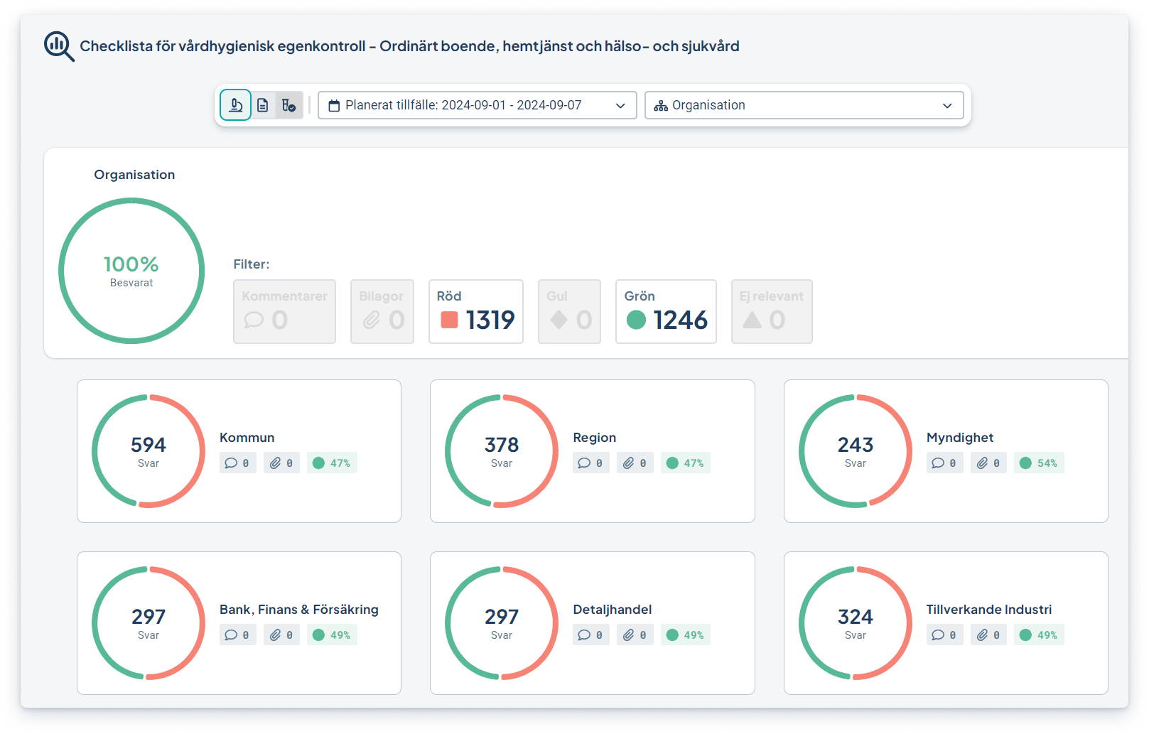
Task: Click the Myndighet 54% green badge
Action: (x=1039, y=463)
